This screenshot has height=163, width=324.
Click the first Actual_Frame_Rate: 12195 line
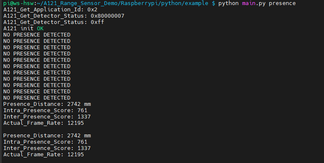44,123
